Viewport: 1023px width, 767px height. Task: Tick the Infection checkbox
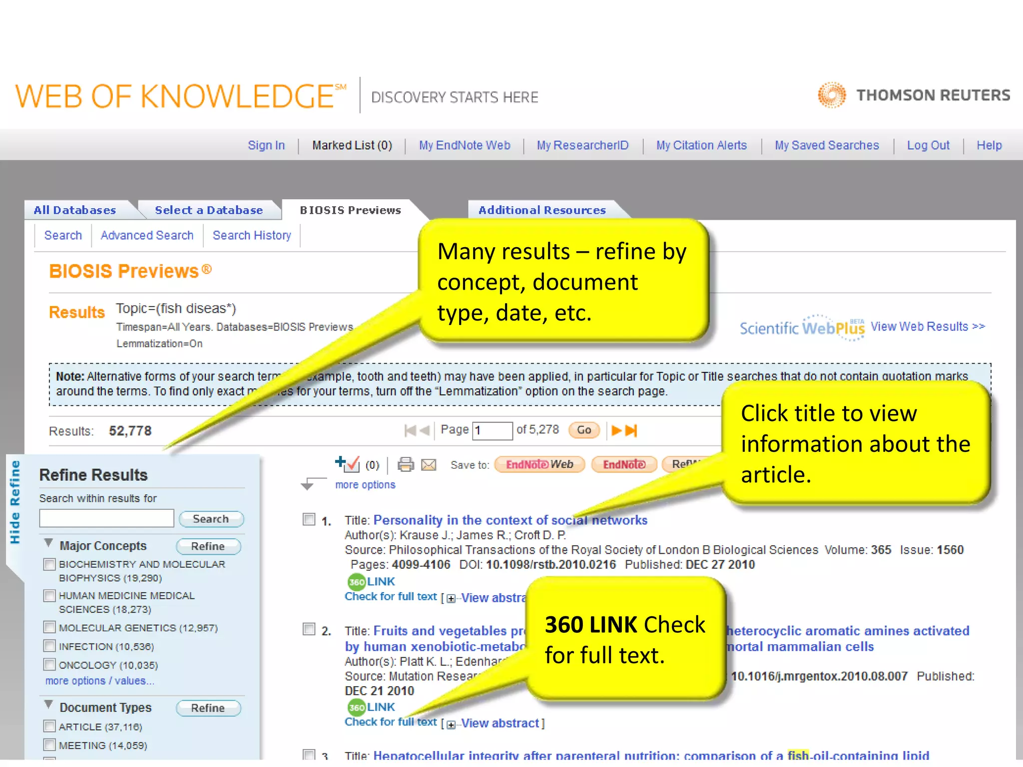tap(49, 646)
